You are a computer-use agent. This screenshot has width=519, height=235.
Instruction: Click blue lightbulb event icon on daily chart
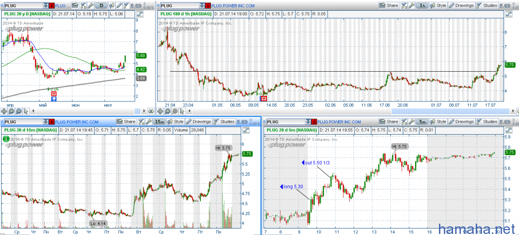click(x=54, y=99)
